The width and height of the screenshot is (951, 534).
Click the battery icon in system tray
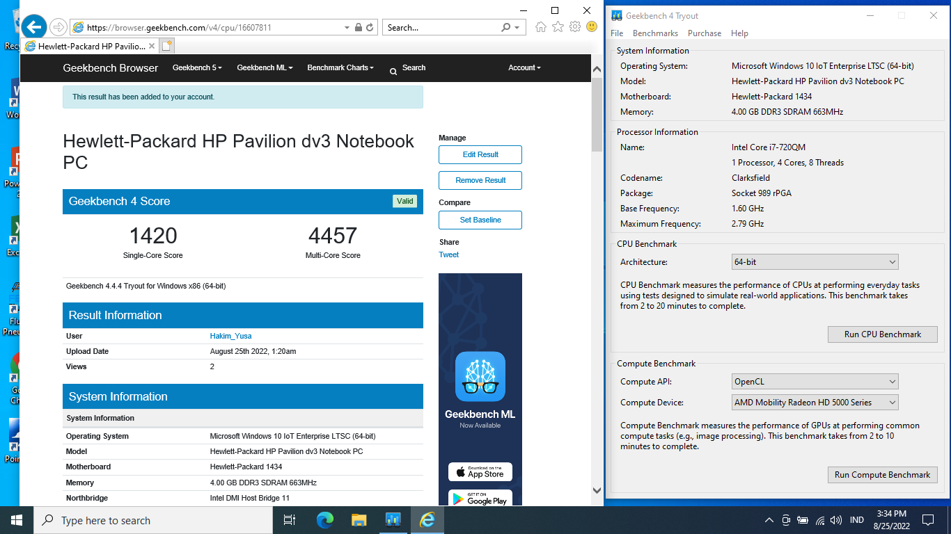pyautogui.click(x=803, y=520)
